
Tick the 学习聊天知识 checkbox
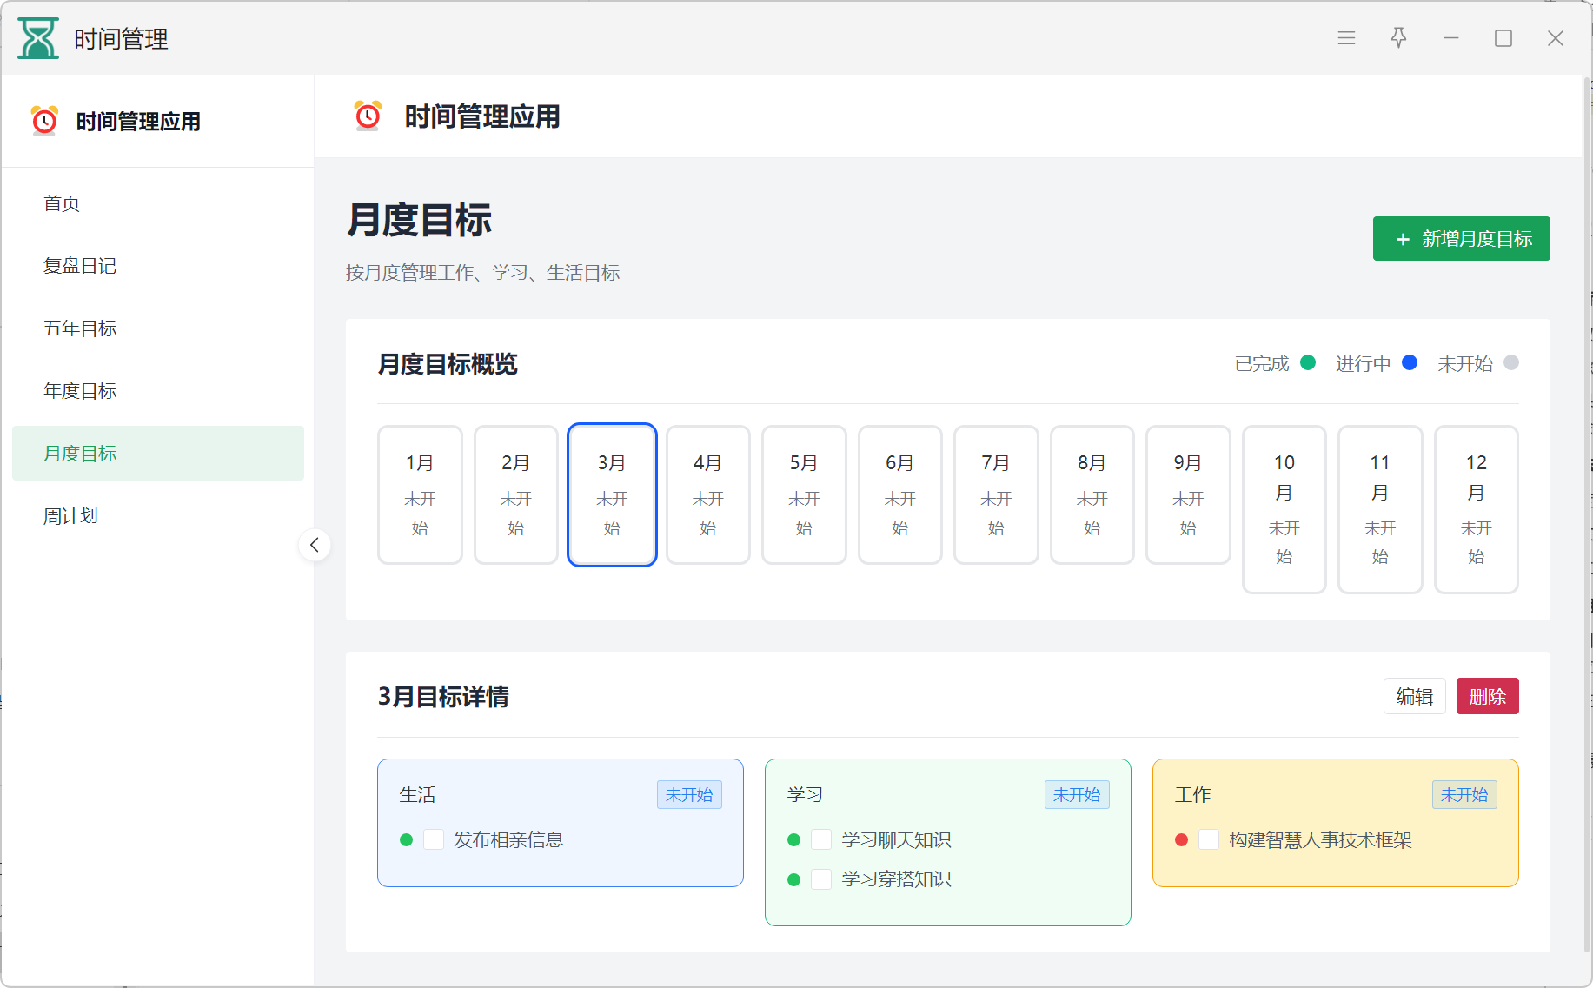pyautogui.click(x=821, y=839)
